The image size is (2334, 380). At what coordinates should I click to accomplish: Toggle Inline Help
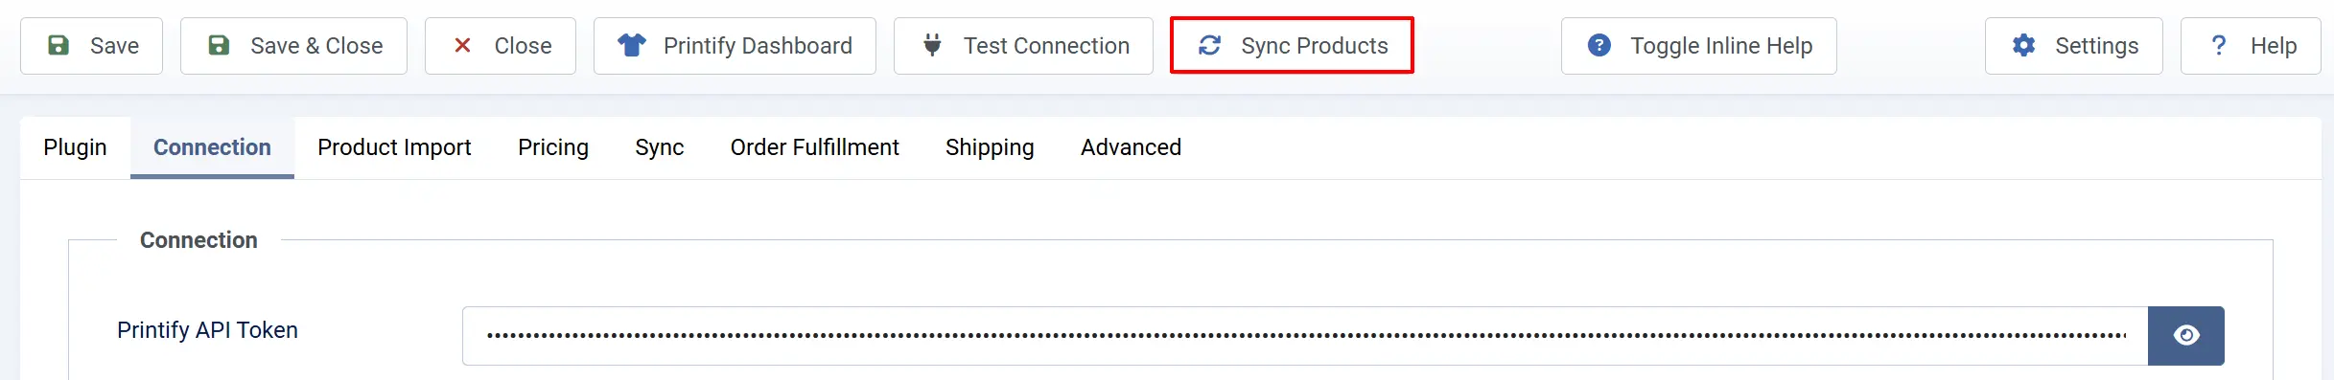point(1698,46)
